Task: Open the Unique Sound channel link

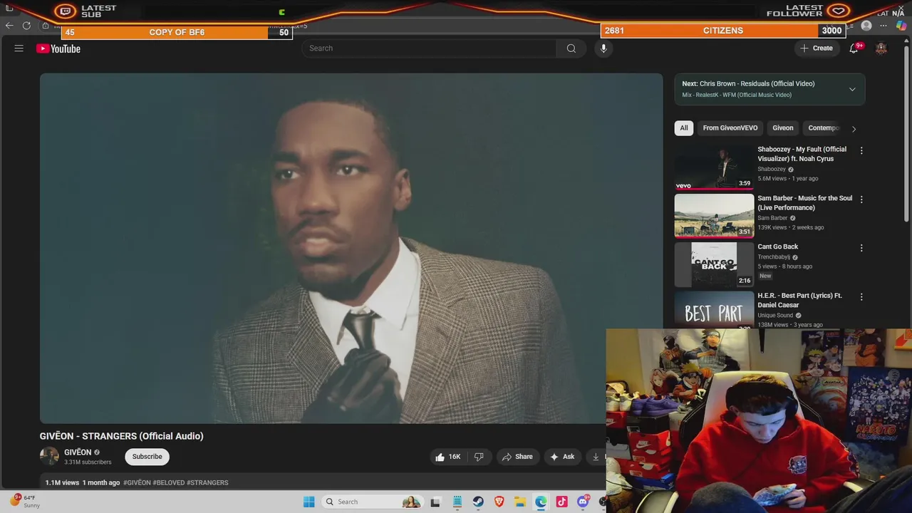Action: (x=775, y=316)
